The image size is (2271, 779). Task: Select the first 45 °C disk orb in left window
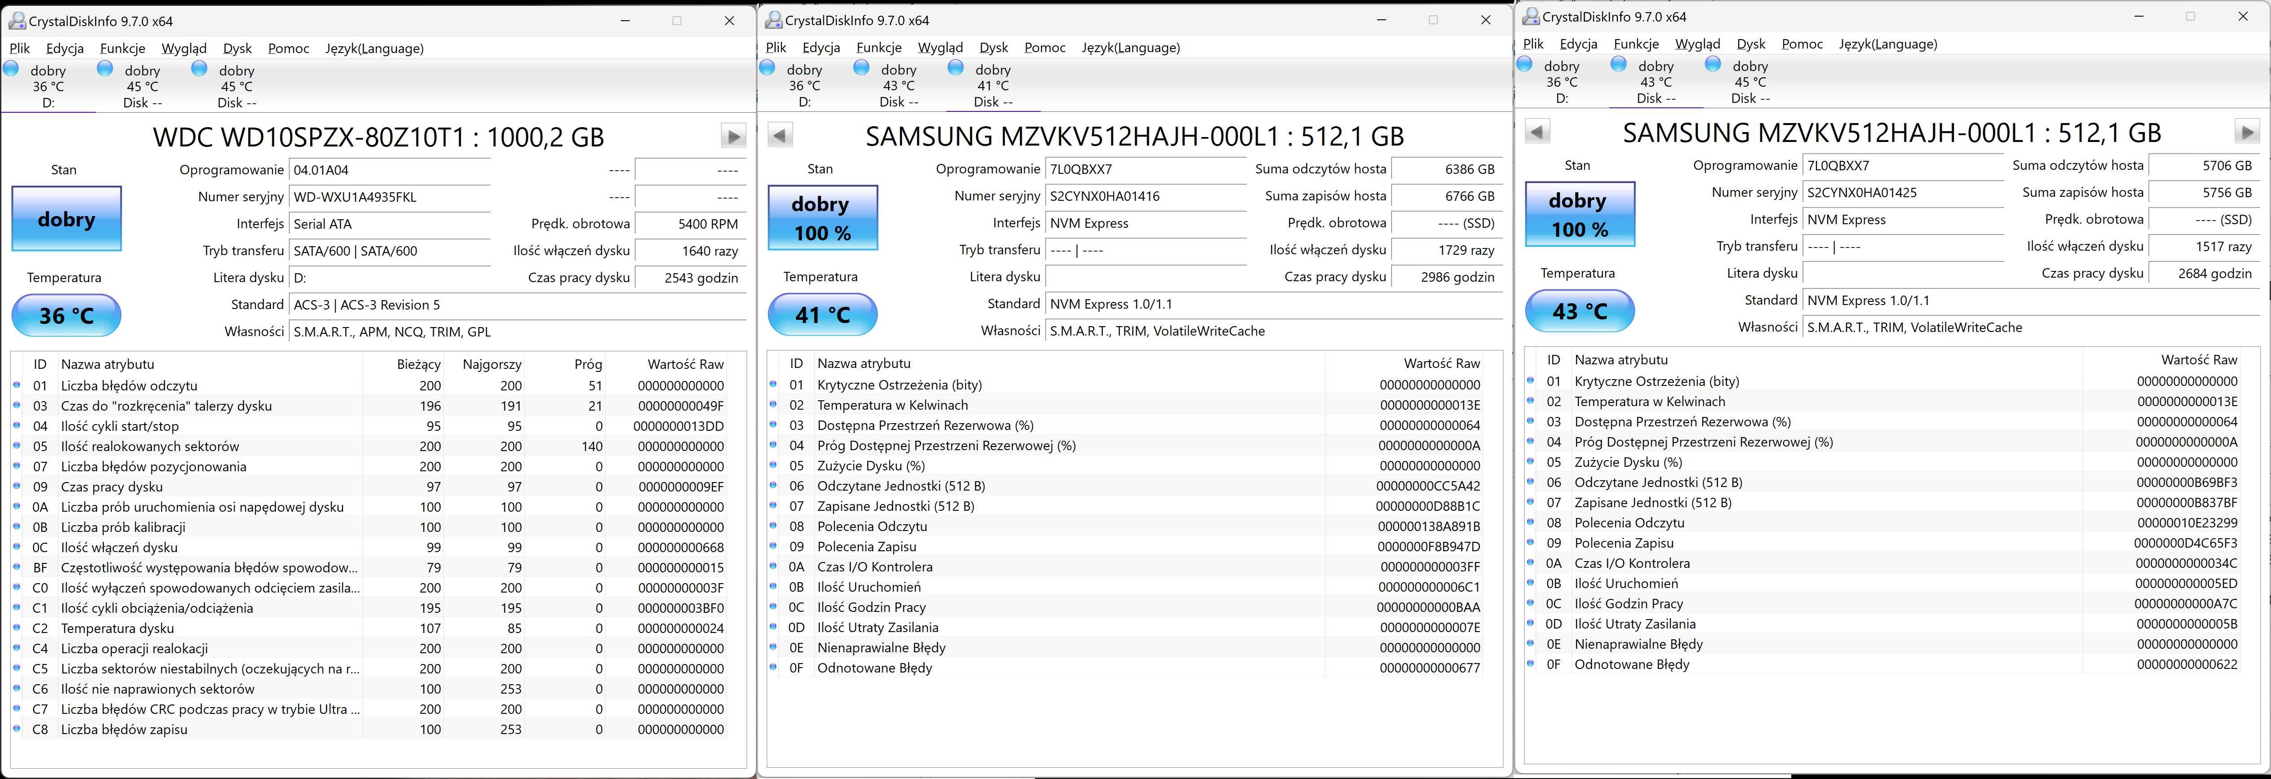click(x=105, y=69)
